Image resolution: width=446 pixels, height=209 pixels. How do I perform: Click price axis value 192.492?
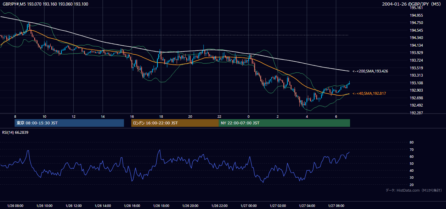(x=416, y=105)
